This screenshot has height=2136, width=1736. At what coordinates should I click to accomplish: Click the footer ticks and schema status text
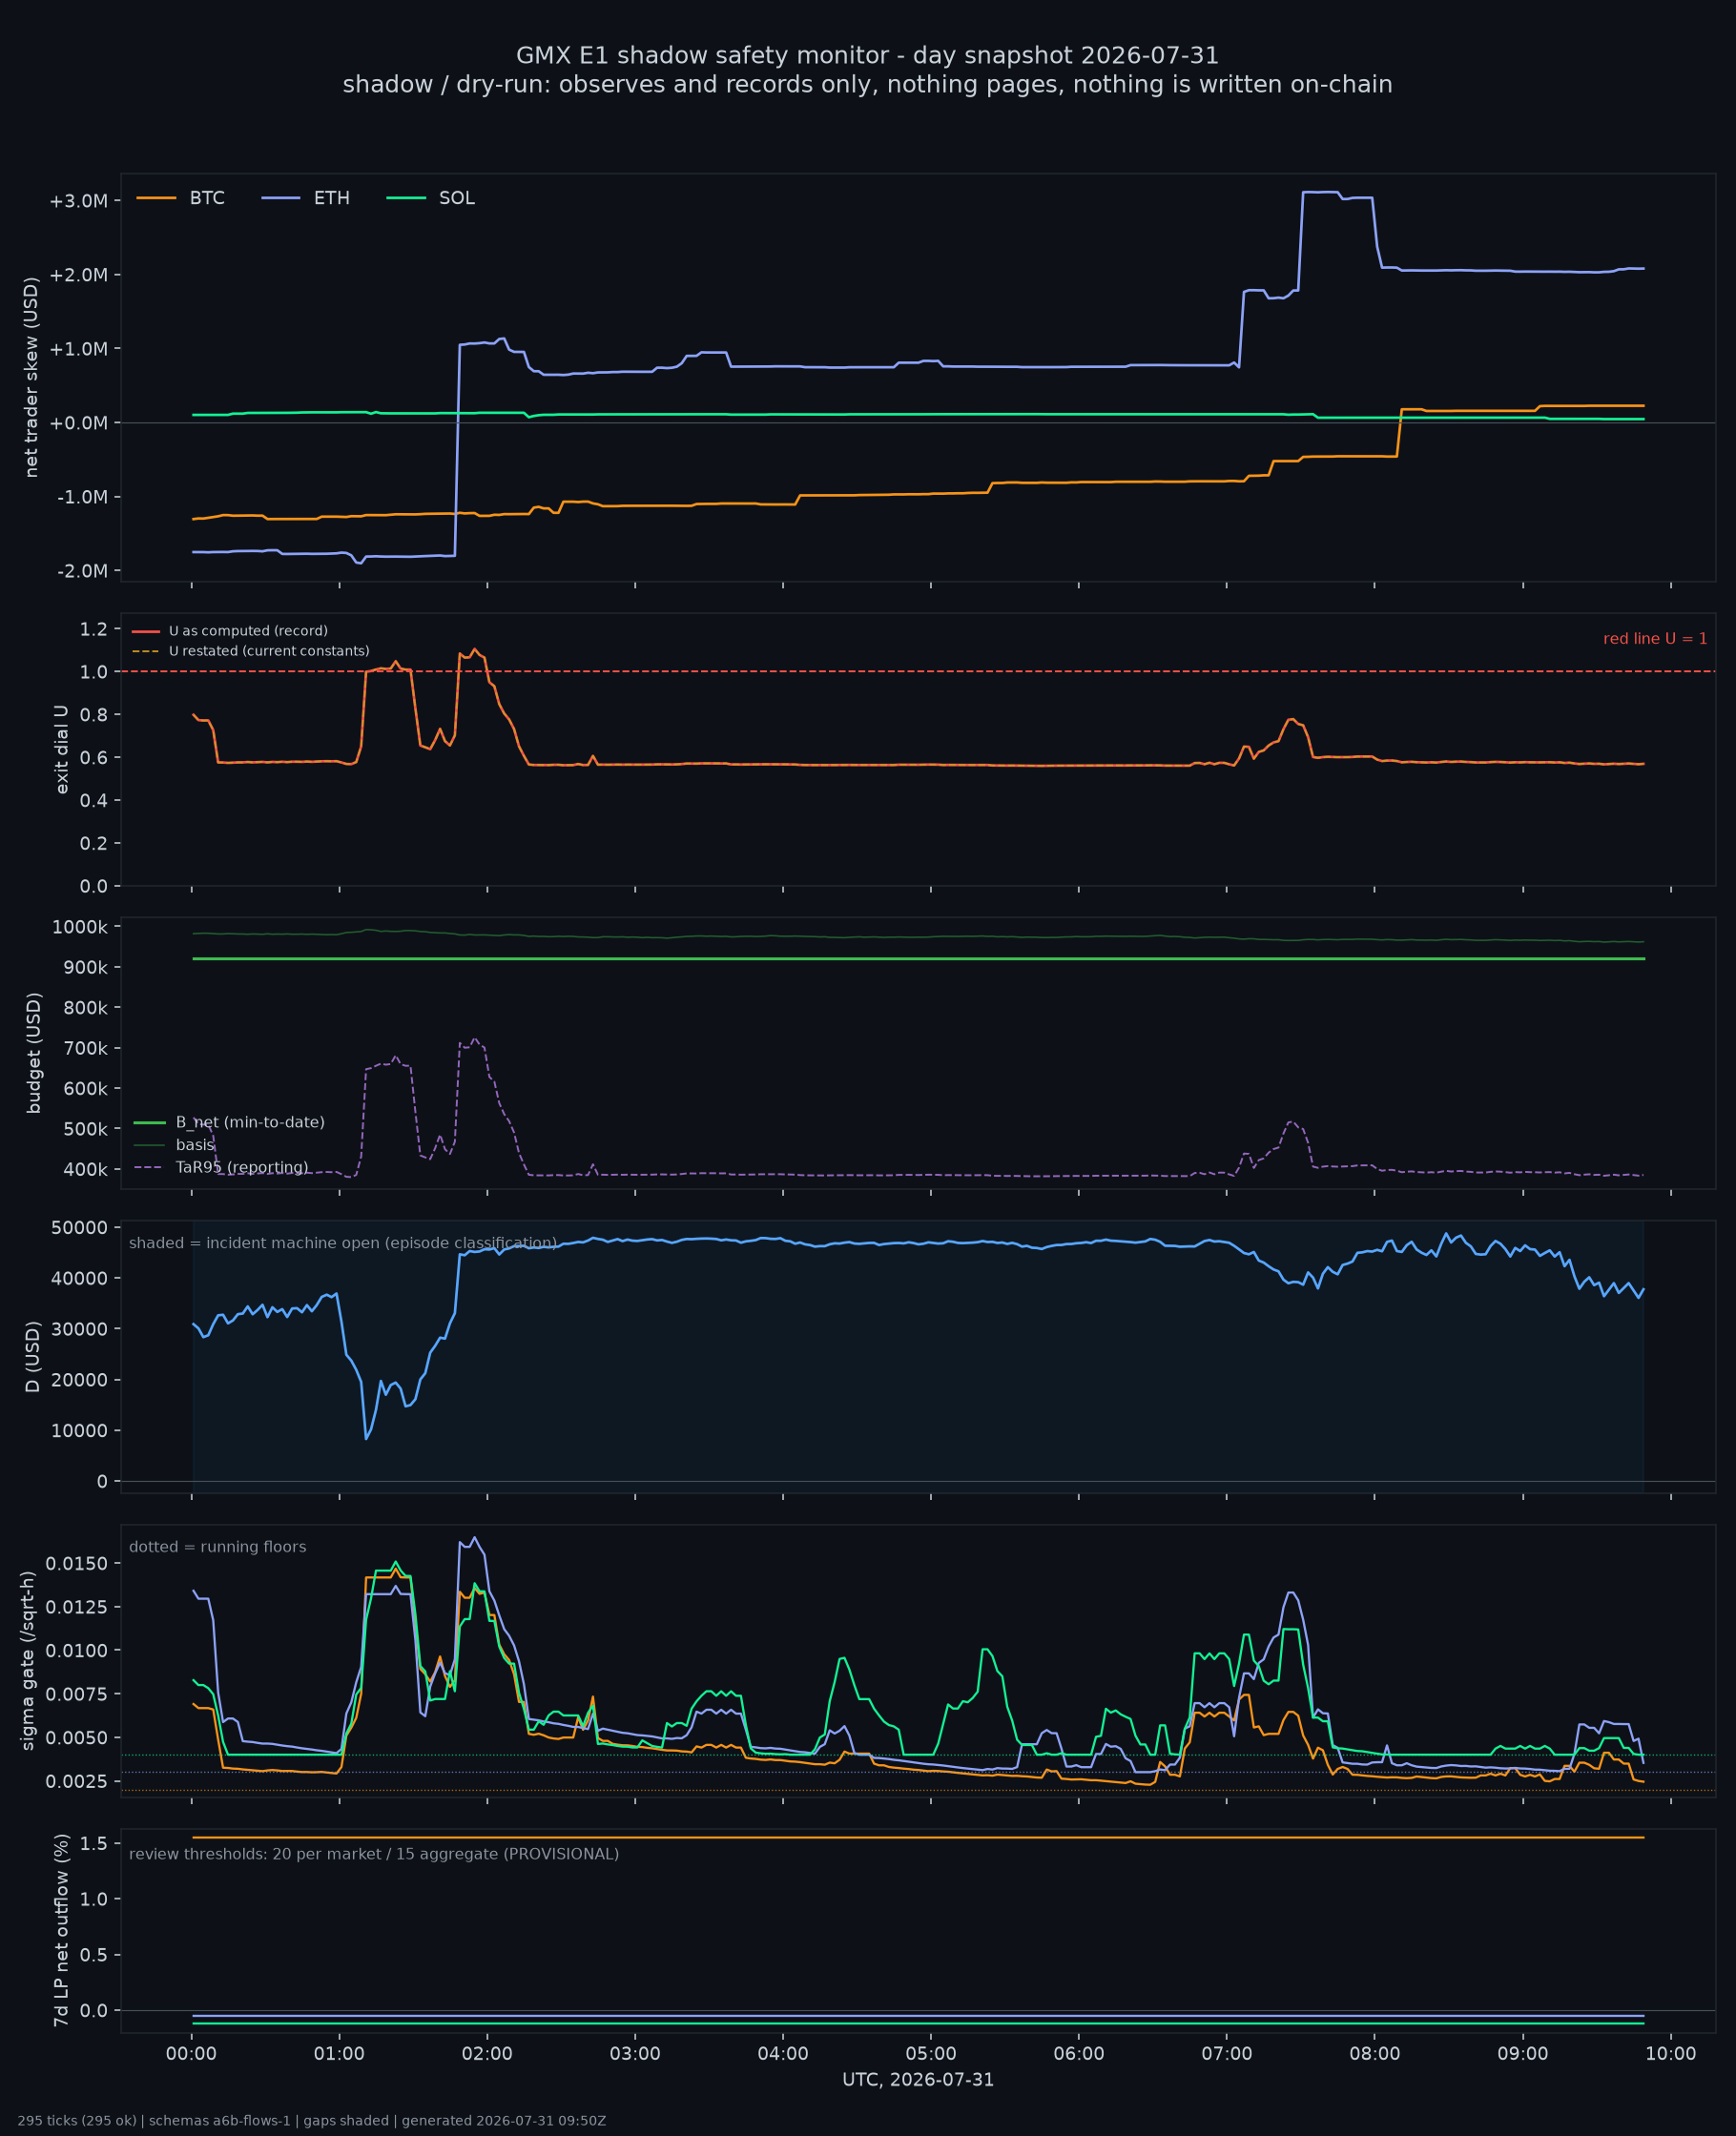pos(312,2121)
